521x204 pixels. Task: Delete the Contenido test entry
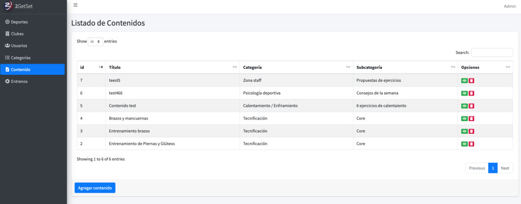click(x=471, y=106)
